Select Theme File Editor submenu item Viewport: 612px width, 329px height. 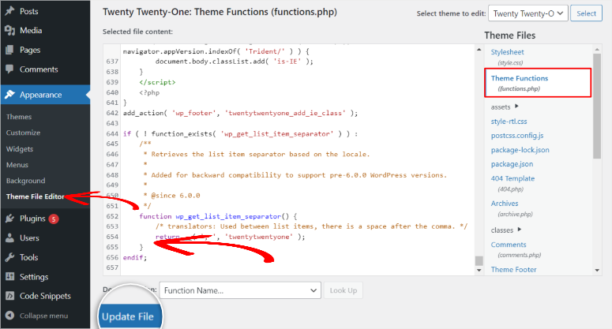click(35, 196)
